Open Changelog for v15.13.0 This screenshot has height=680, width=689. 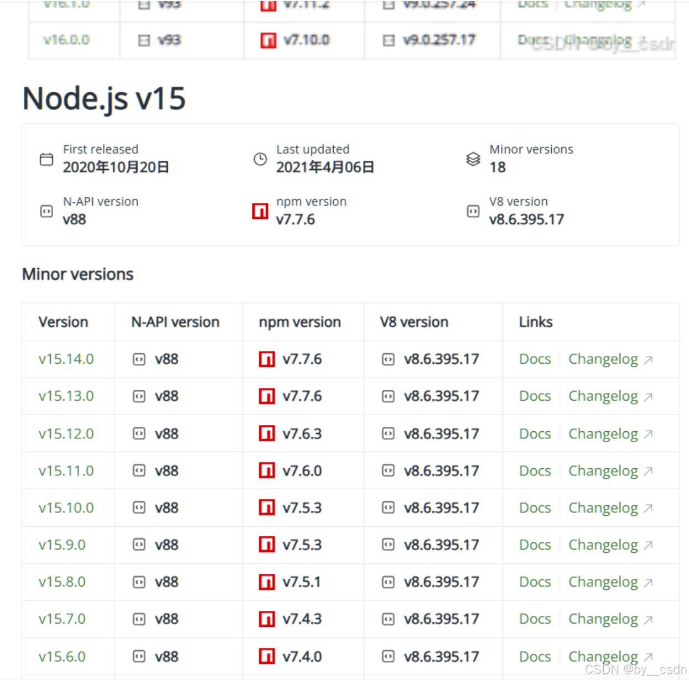point(603,397)
